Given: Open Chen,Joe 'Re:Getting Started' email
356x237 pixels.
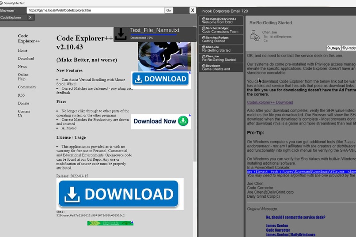Looking at the screenshot, I should [x=221, y=49].
